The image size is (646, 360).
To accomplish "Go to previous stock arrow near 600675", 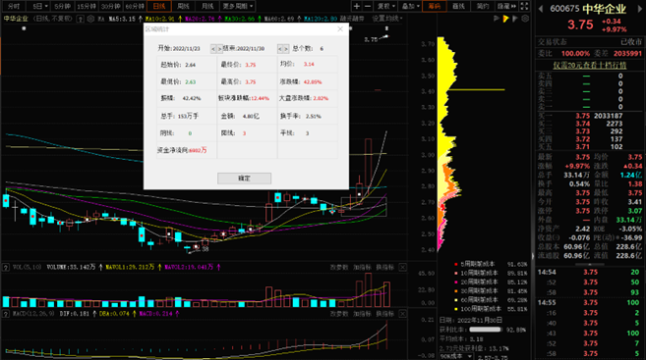I will pyautogui.click(x=541, y=9).
